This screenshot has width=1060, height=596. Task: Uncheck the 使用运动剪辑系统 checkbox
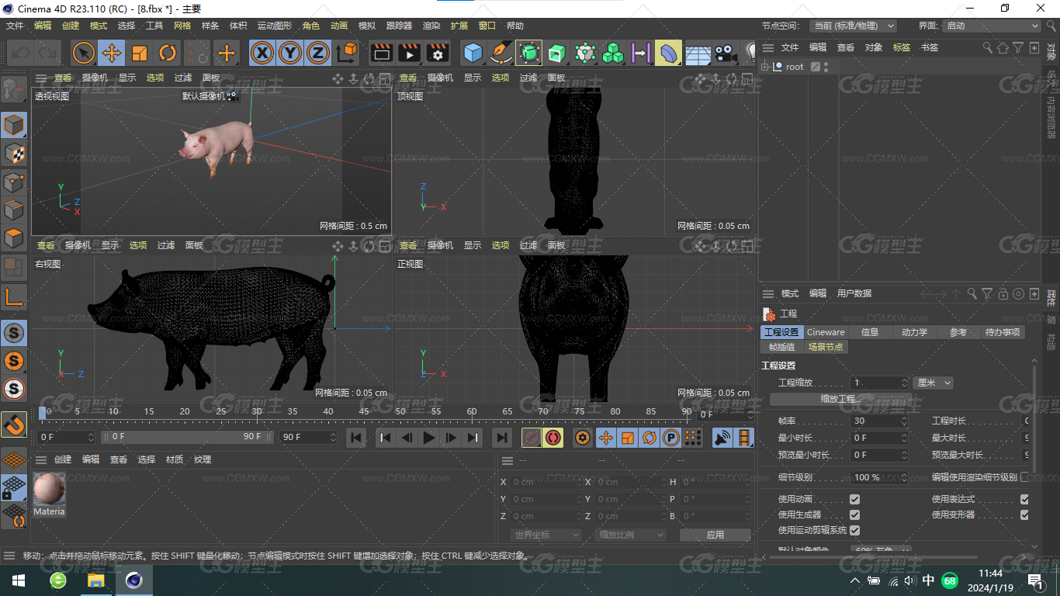854,530
